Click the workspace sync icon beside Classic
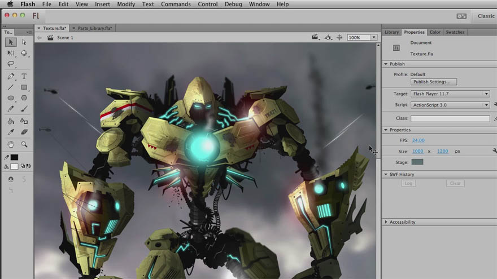 coord(461,16)
